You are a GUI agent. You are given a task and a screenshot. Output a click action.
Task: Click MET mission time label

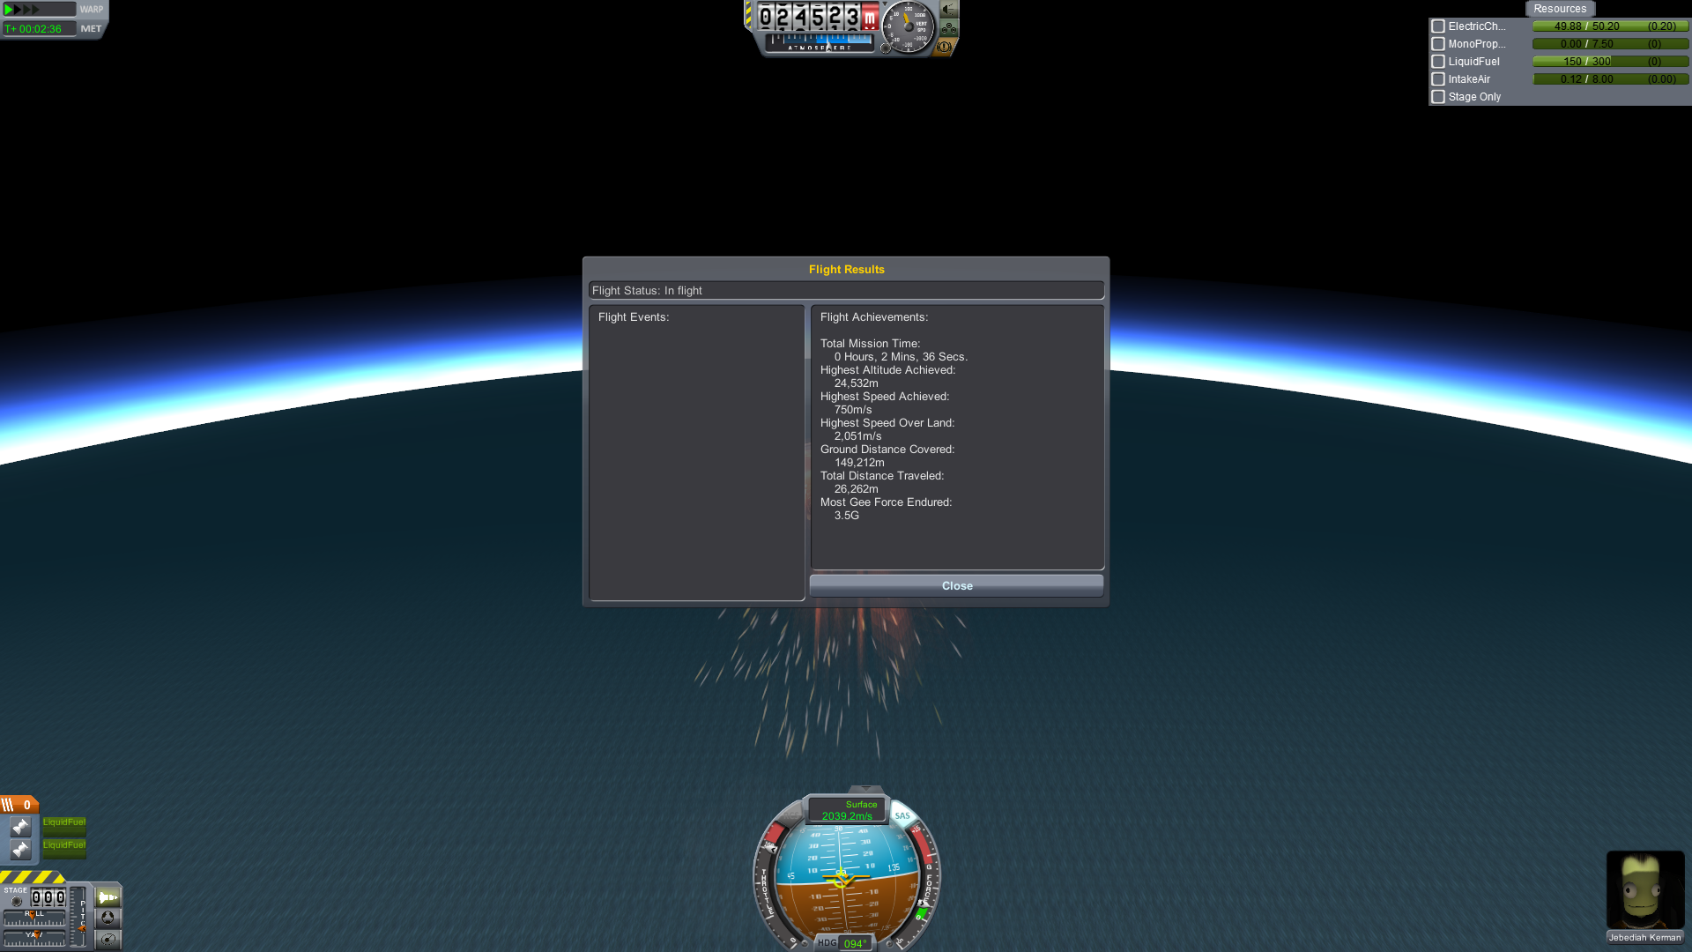91,29
